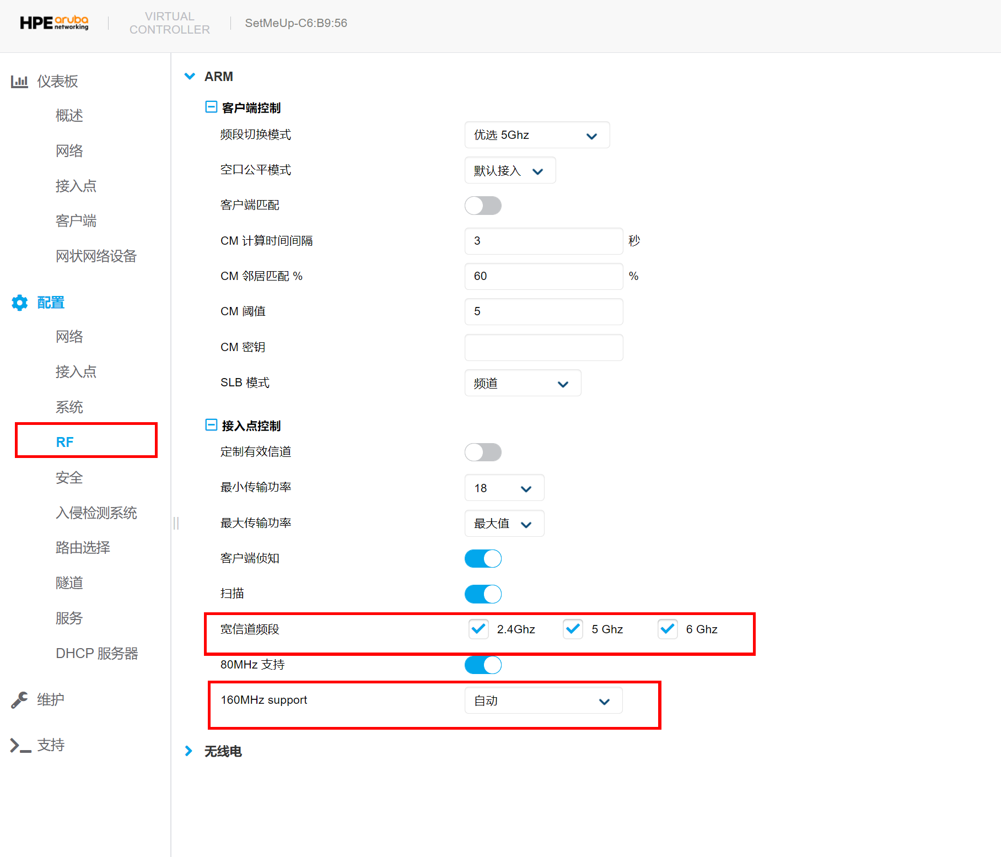Image resolution: width=1001 pixels, height=857 pixels.
Task: Turn off the 扫描 toggle
Action: coord(483,594)
